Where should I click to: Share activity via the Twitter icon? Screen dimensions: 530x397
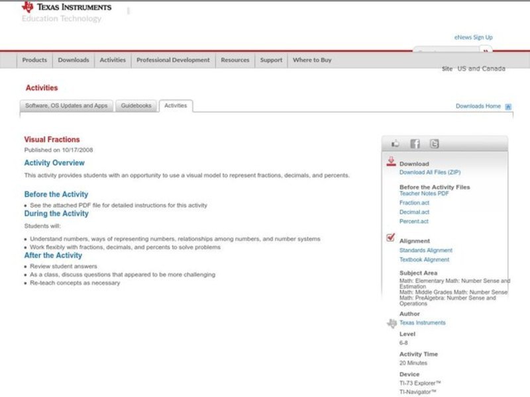[x=434, y=144]
